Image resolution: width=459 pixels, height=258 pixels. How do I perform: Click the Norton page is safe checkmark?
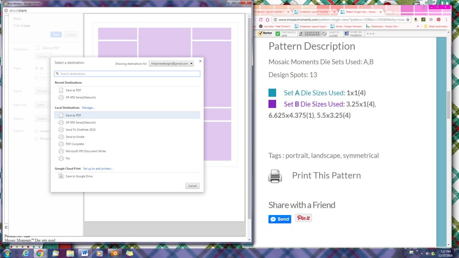278,34
